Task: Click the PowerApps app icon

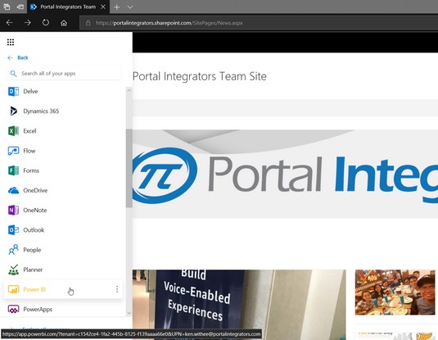Action: [x=13, y=309]
